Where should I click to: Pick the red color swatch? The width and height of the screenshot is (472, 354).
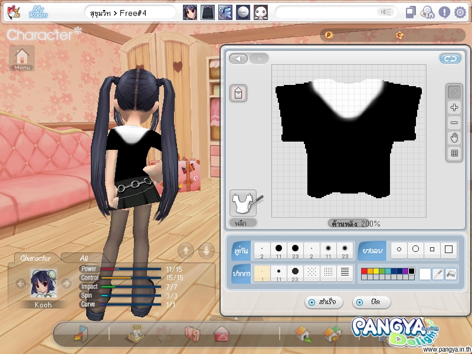click(x=364, y=271)
